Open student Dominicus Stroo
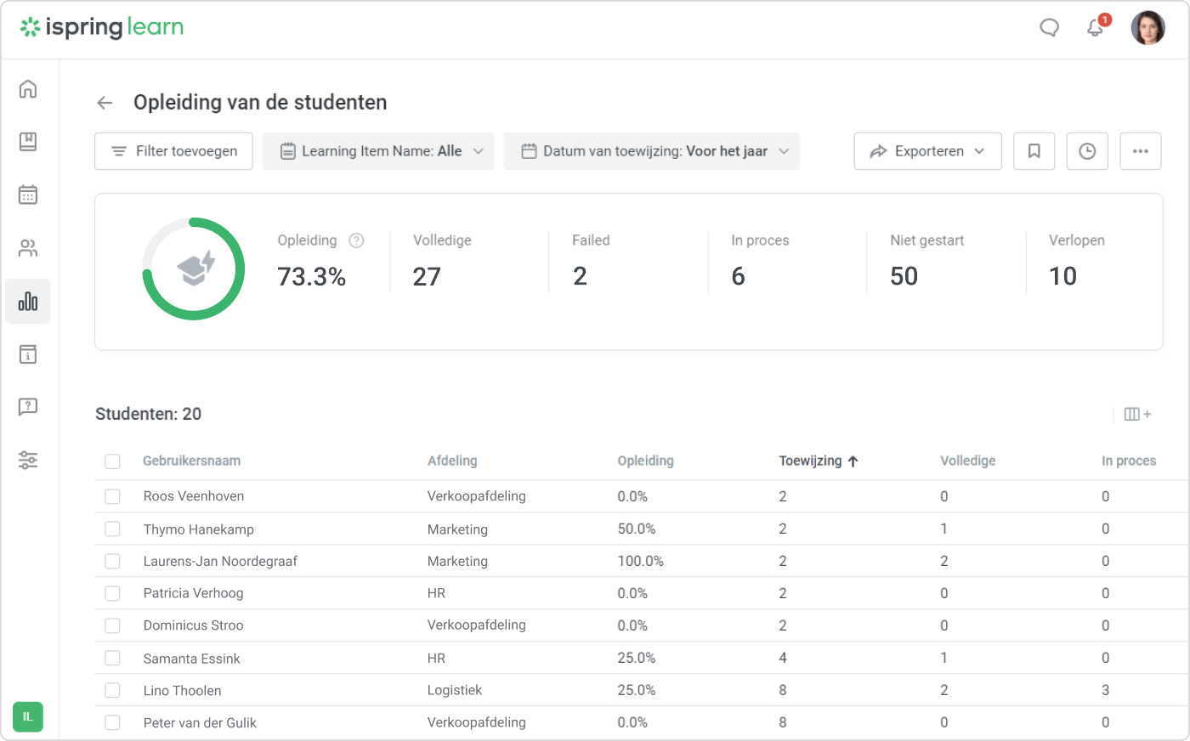This screenshot has height=741, width=1190. (193, 625)
